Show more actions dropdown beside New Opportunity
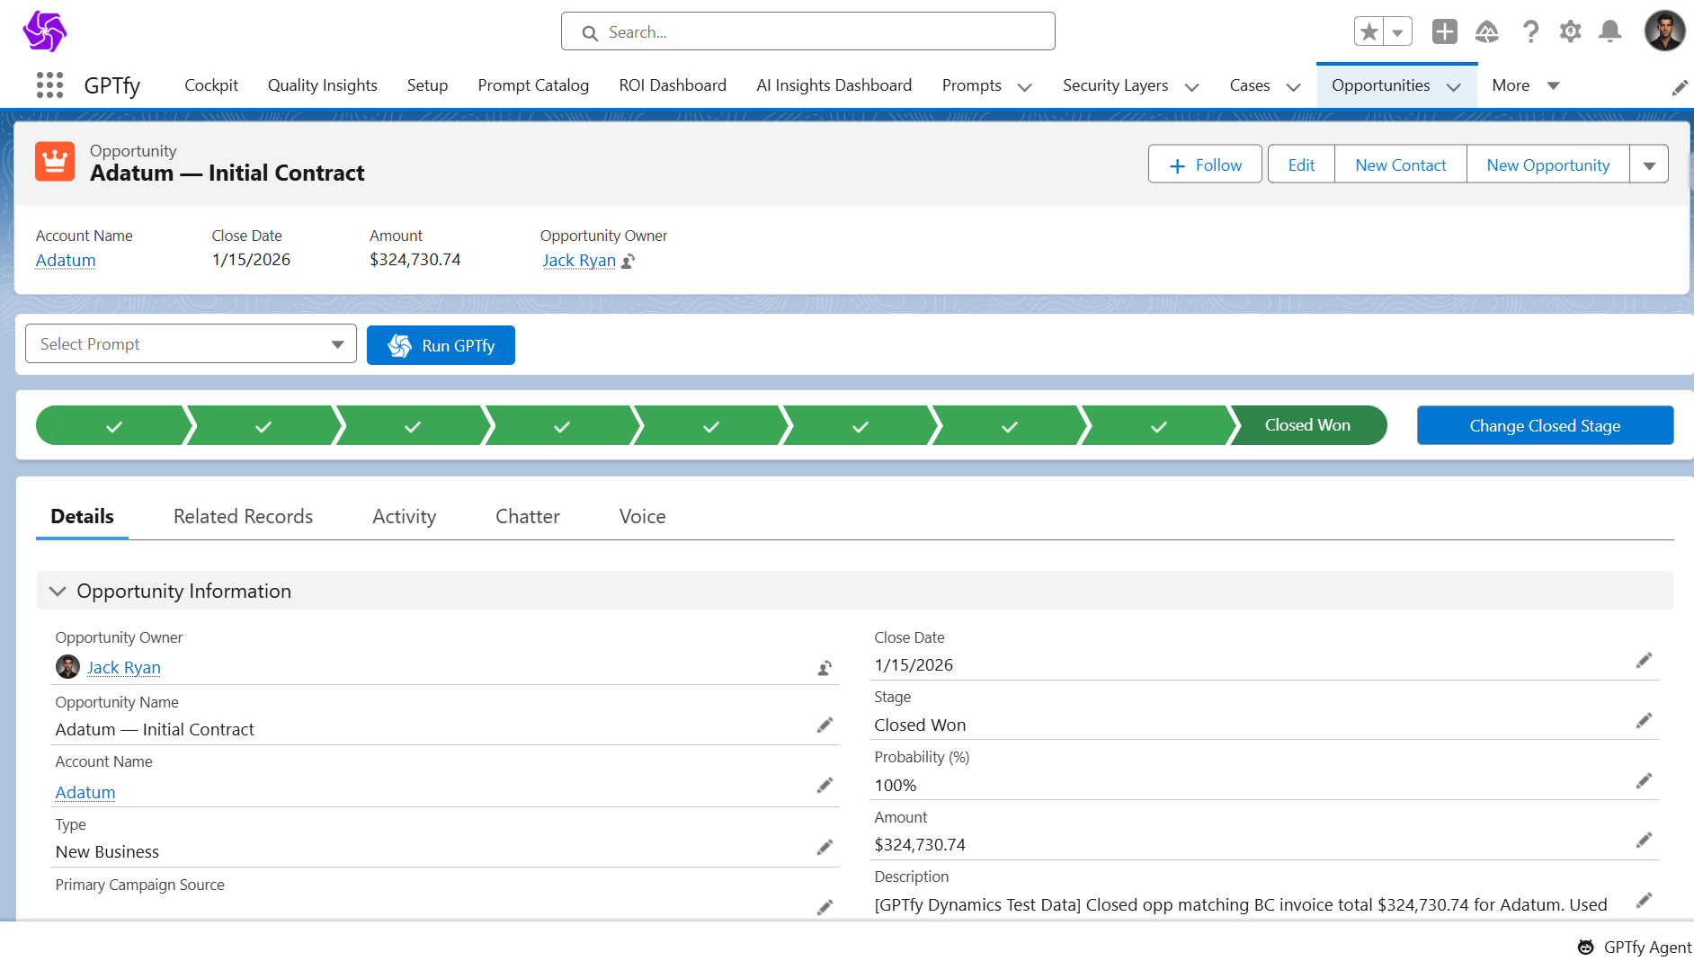The image size is (1694, 970). click(x=1649, y=165)
